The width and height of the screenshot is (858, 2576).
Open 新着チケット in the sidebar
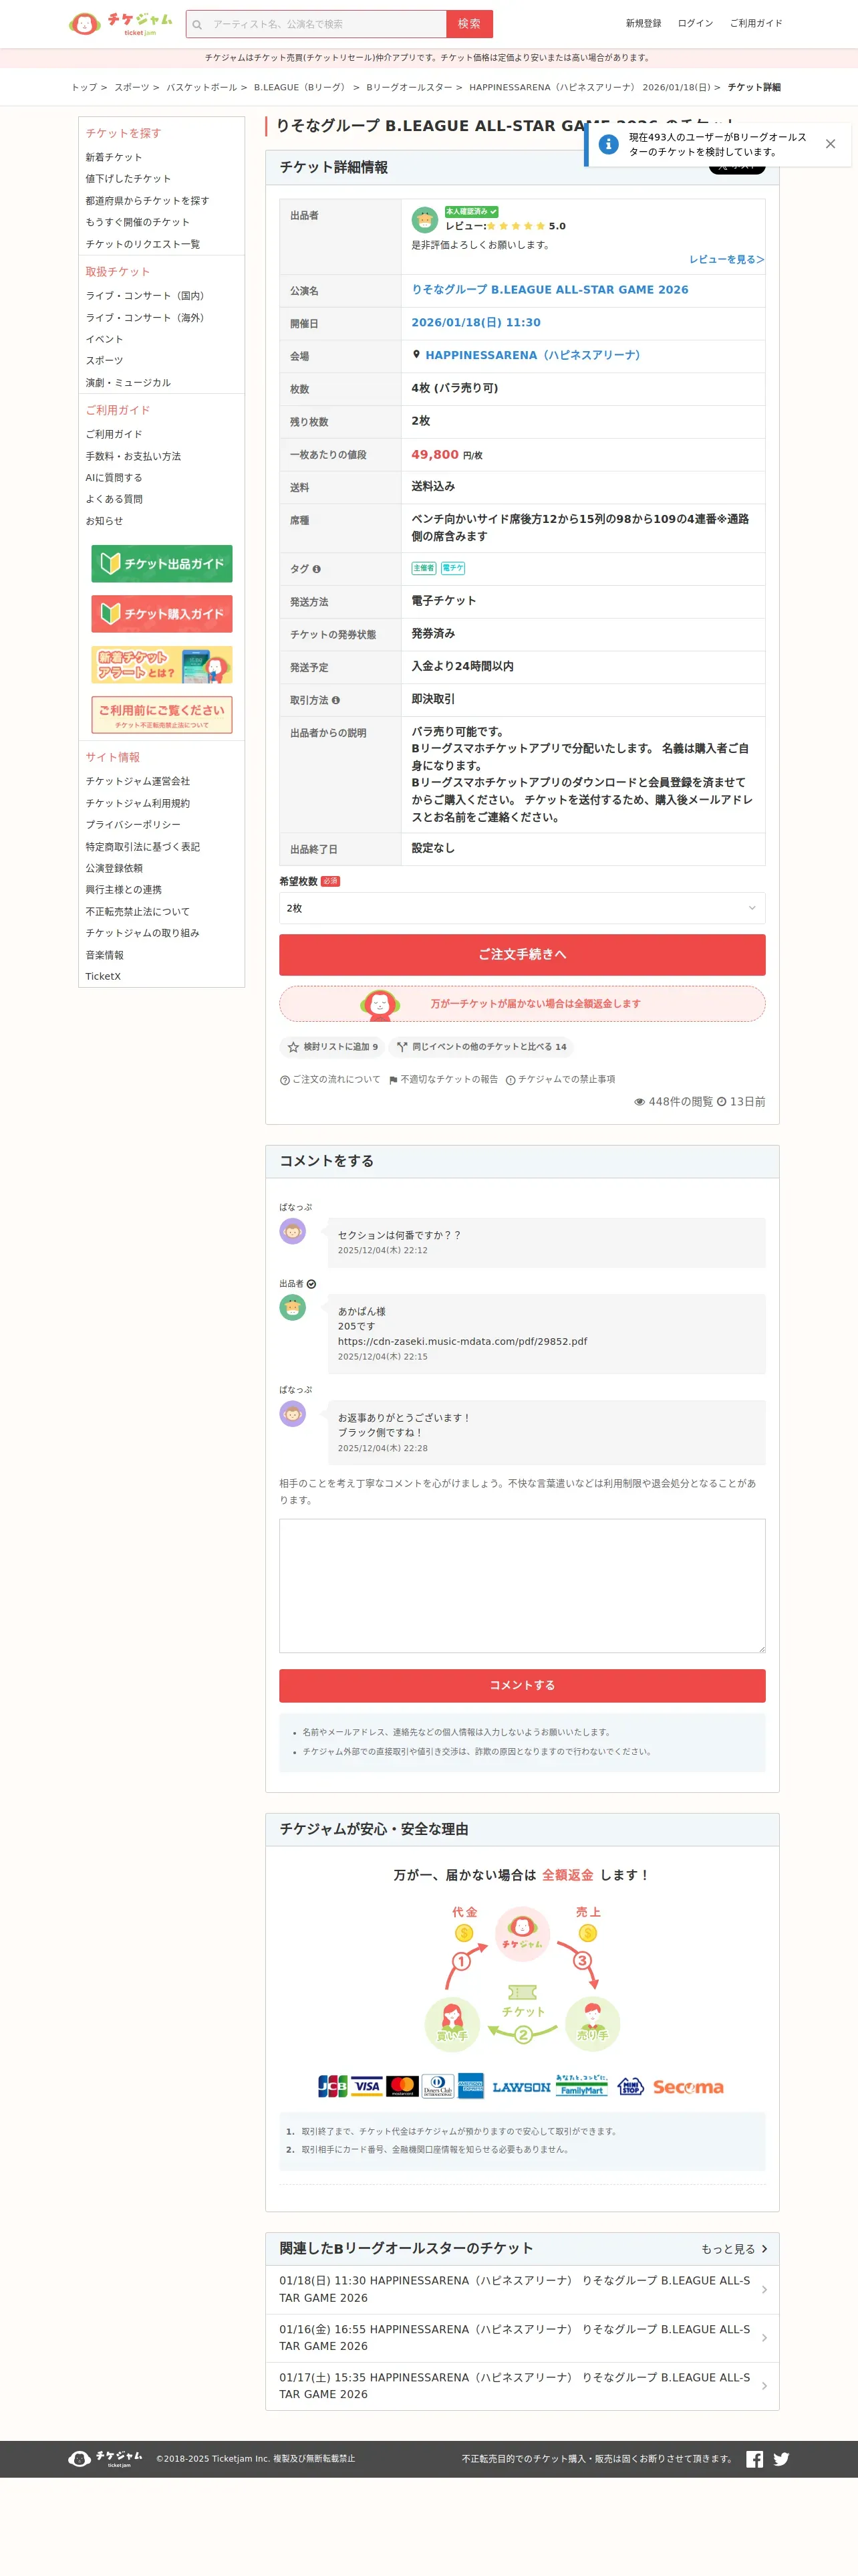pyautogui.click(x=114, y=157)
